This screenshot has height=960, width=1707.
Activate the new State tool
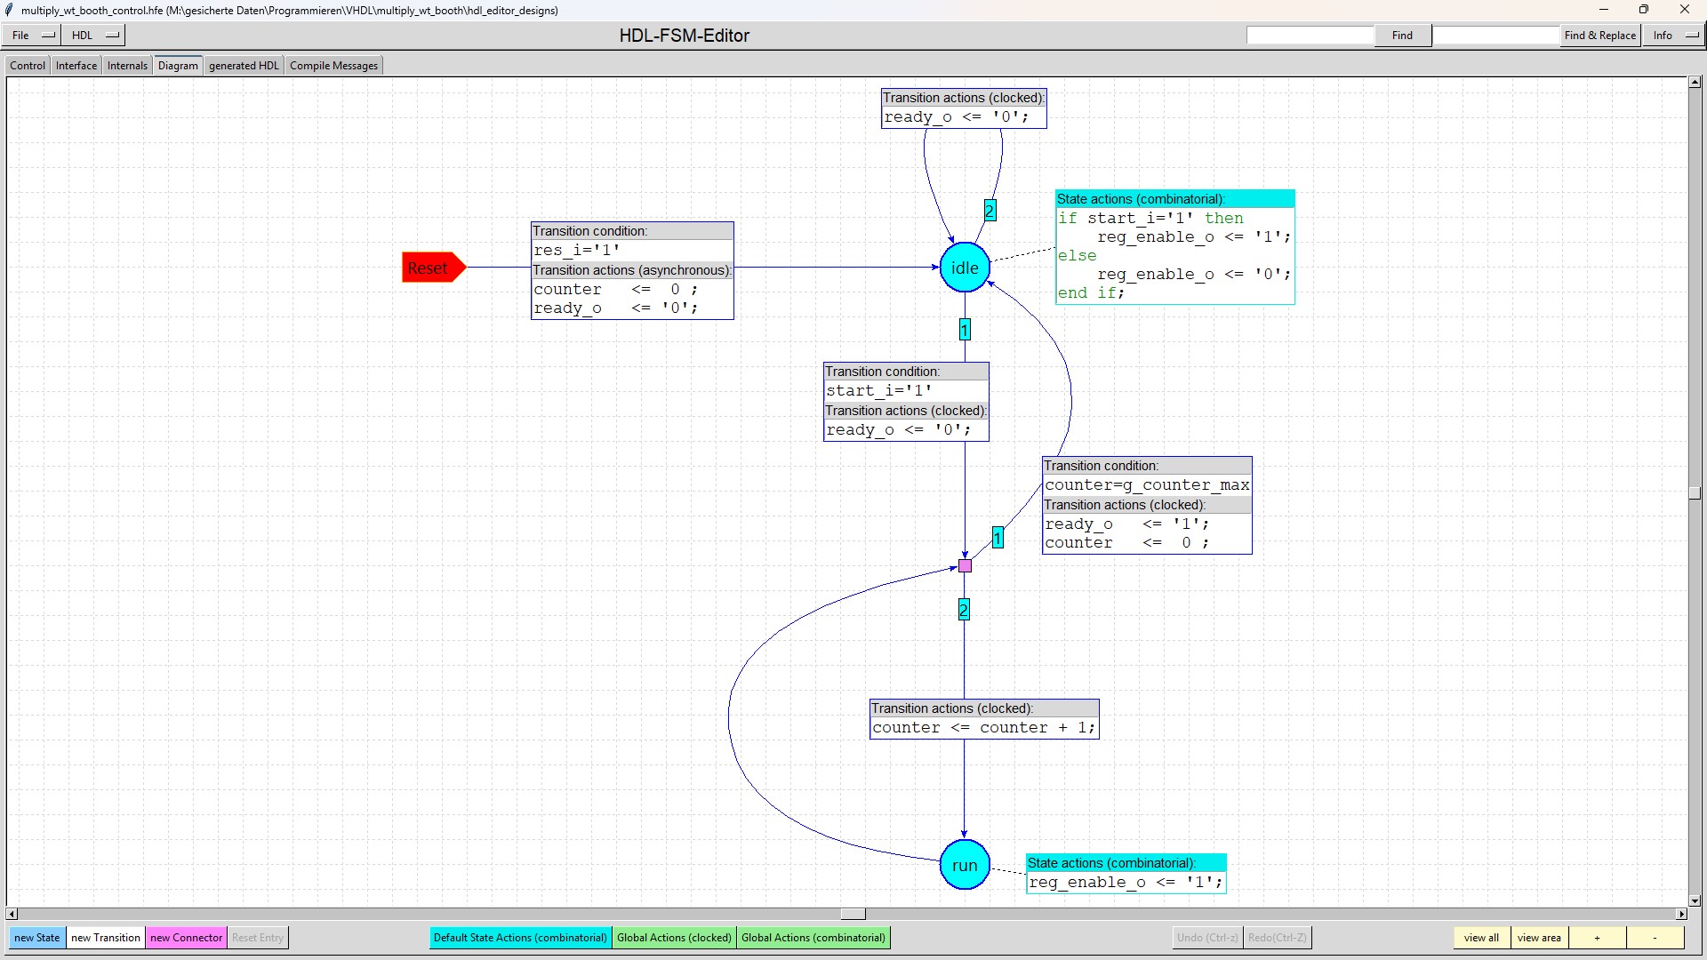click(36, 938)
